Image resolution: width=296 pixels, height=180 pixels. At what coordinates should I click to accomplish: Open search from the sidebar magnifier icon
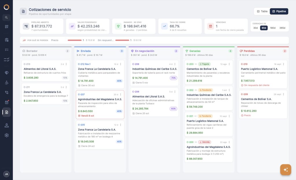coord(6,18)
